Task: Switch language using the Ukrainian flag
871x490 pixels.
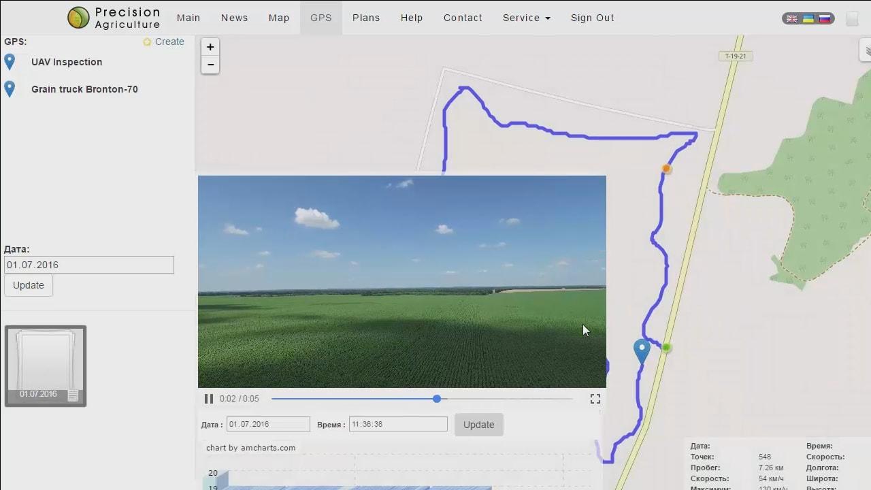Action: 808,19
